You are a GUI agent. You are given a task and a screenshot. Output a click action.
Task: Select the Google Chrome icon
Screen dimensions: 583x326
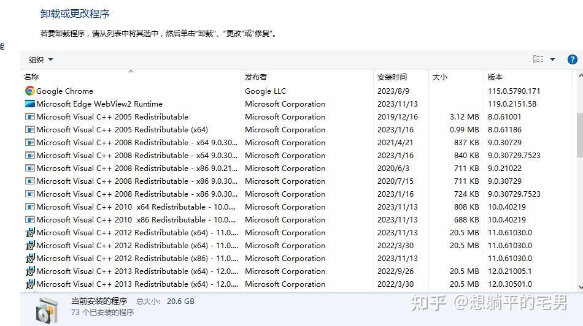coord(29,91)
